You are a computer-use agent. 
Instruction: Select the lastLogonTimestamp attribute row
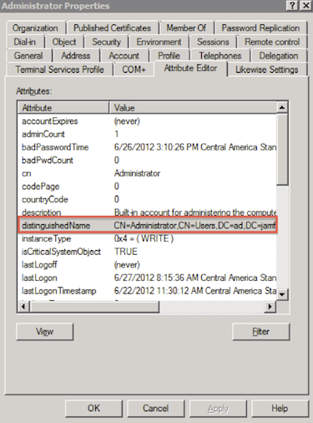[x=148, y=291]
